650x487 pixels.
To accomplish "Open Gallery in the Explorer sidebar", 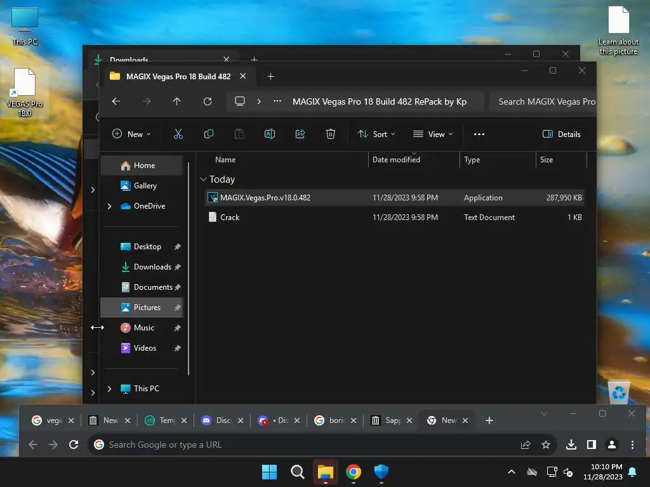I will tap(142, 186).
